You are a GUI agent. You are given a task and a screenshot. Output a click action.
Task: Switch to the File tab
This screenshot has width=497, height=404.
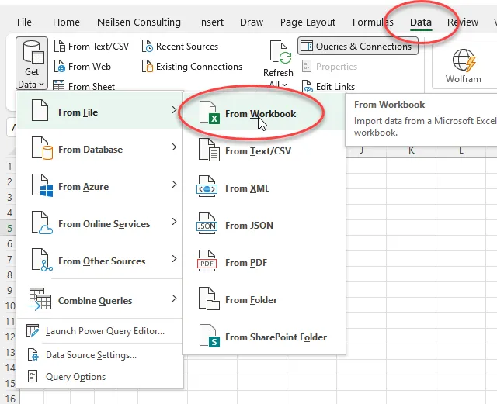tap(24, 22)
